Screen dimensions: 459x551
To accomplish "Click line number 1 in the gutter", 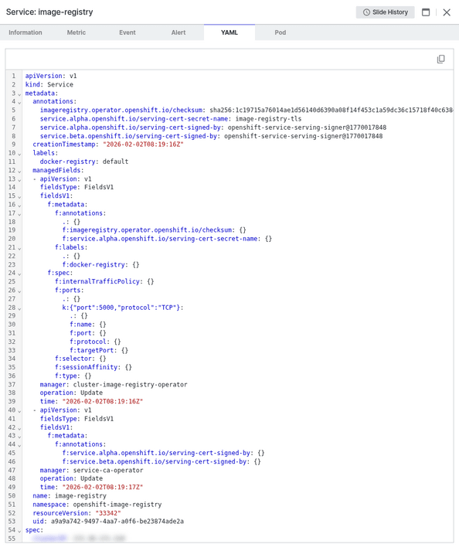I will 14,76.
